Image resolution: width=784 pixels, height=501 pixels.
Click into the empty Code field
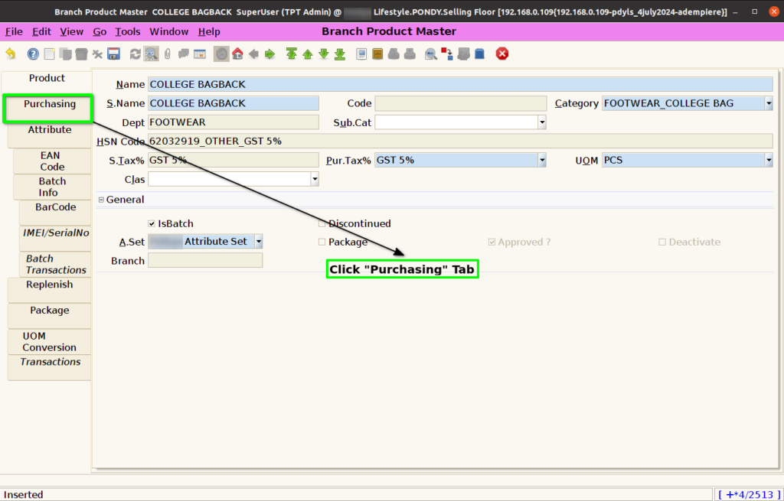pos(460,103)
